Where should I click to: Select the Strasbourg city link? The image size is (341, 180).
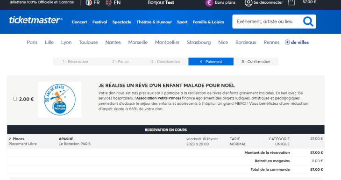199,42
